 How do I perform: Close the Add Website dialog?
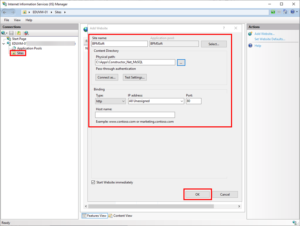click(236, 28)
